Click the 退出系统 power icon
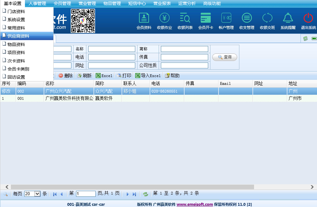317x207 pixels. [x=308, y=21]
